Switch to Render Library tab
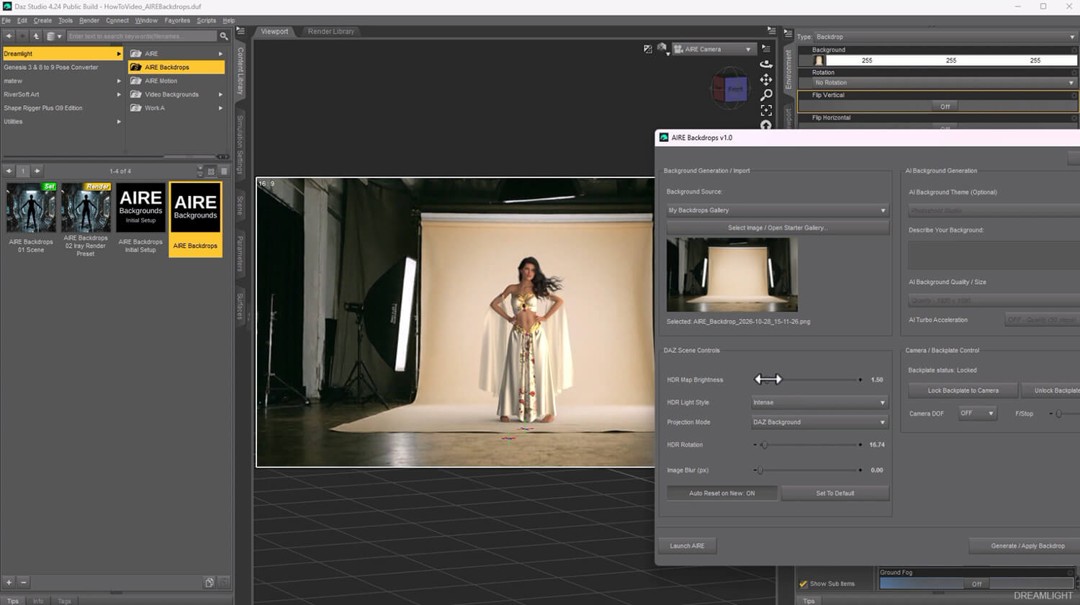The width and height of the screenshot is (1080, 605). [331, 32]
